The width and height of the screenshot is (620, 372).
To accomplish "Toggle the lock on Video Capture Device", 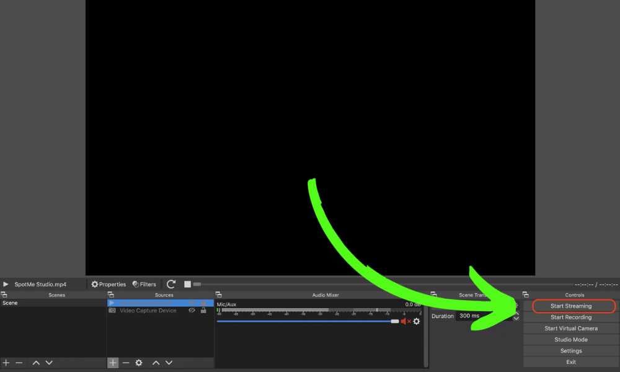I will (203, 311).
